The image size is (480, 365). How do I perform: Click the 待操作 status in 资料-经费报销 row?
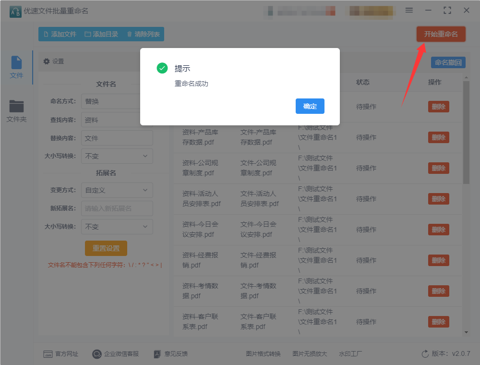pyautogui.click(x=366, y=260)
